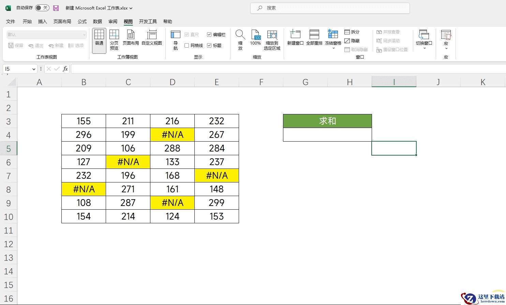Image resolution: width=506 pixels, height=305 pixels.
Task: Switch to the Insert (插入) tab
Action: (x=42, y=21)
